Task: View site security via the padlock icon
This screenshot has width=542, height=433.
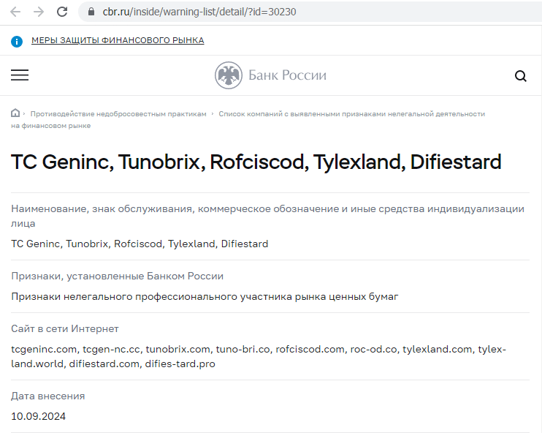Action: click(x=91, y=12)
